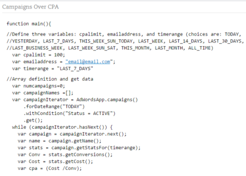Click the .get(); line
246x176 pixels.
click(33, 120)
